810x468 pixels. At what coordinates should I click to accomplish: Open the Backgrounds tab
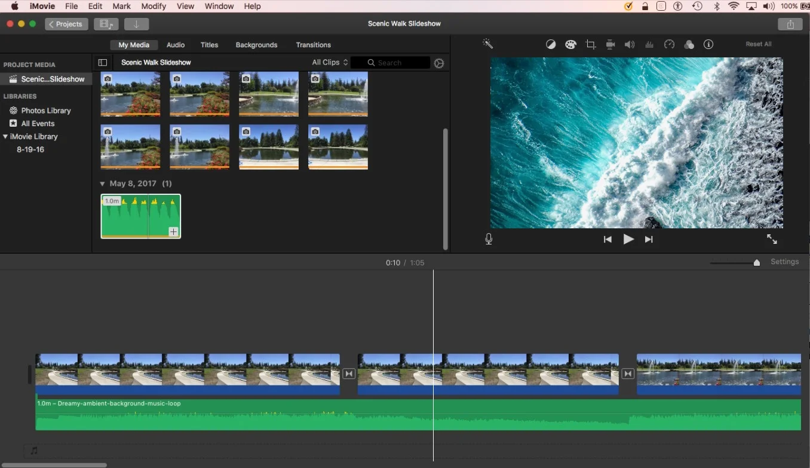(x=256, y=45)
